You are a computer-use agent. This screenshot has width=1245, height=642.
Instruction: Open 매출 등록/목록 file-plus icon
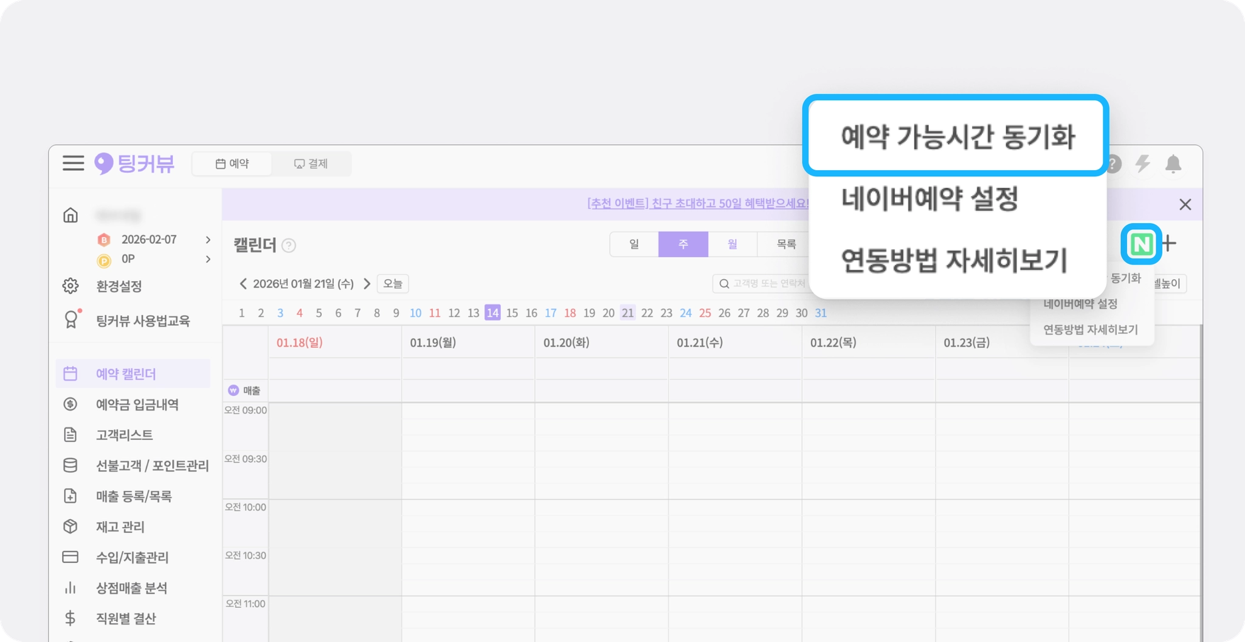(x=71, y=495)
